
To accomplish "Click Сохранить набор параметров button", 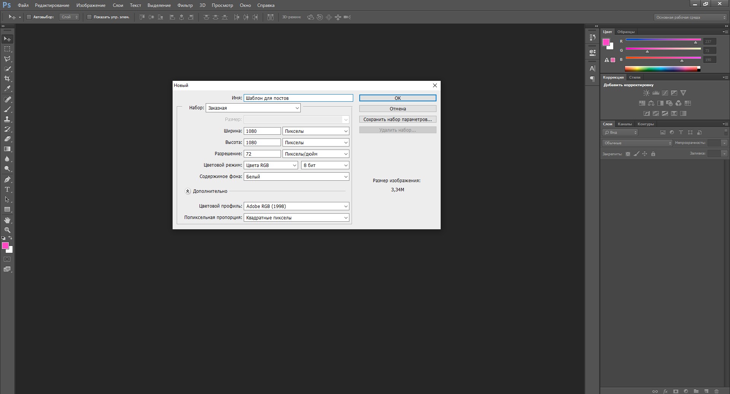I will click(x=398, y=119).
